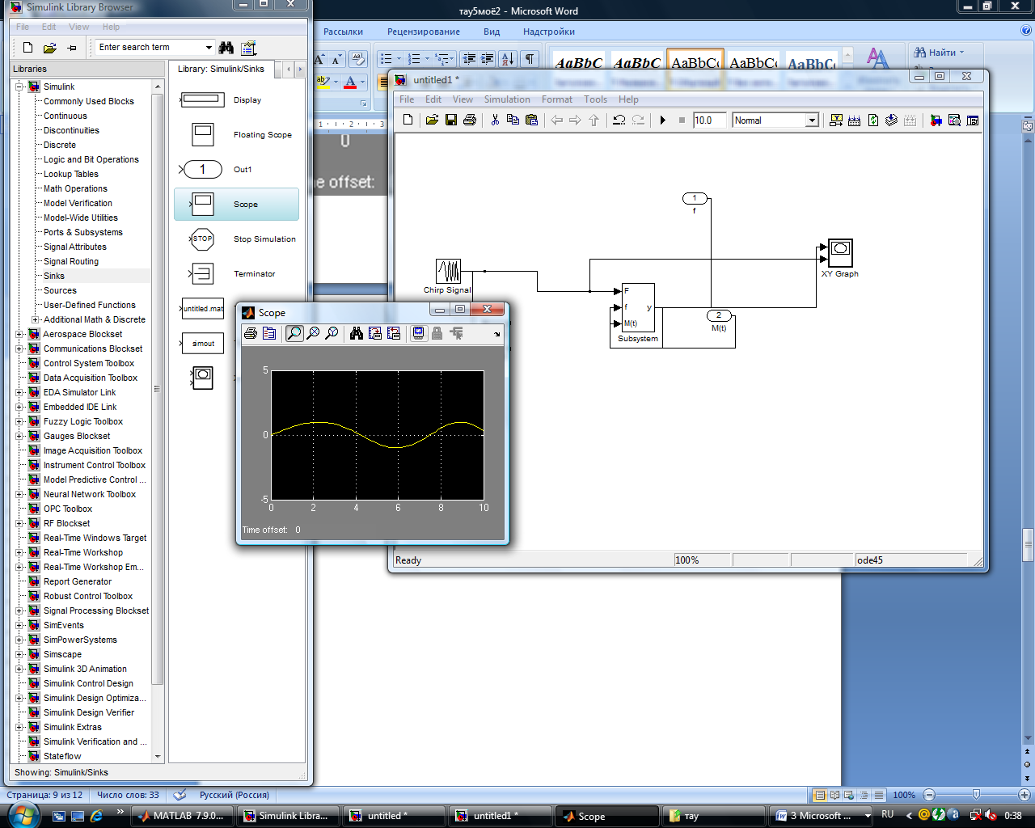This screenshot has width=1035, height=828.
Task: Restore saved axes settings in Scope
Action: pos(394,333)
